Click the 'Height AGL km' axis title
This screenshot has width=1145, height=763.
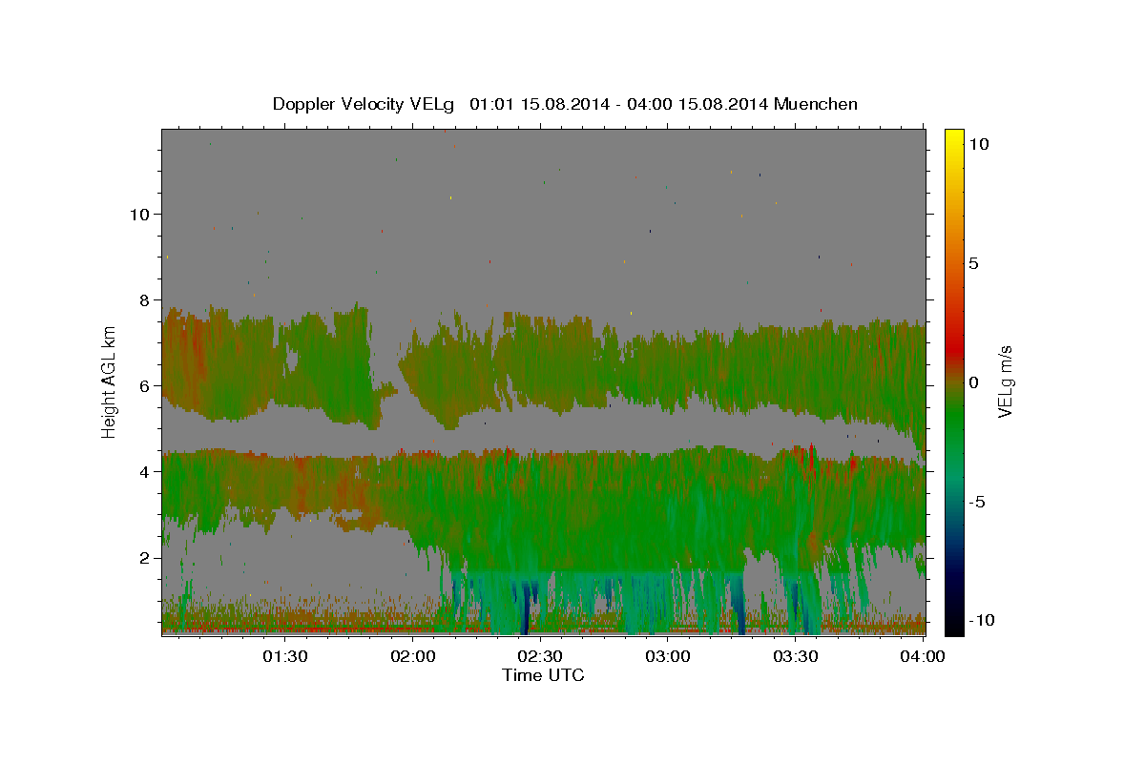click(x=109, y=382)
